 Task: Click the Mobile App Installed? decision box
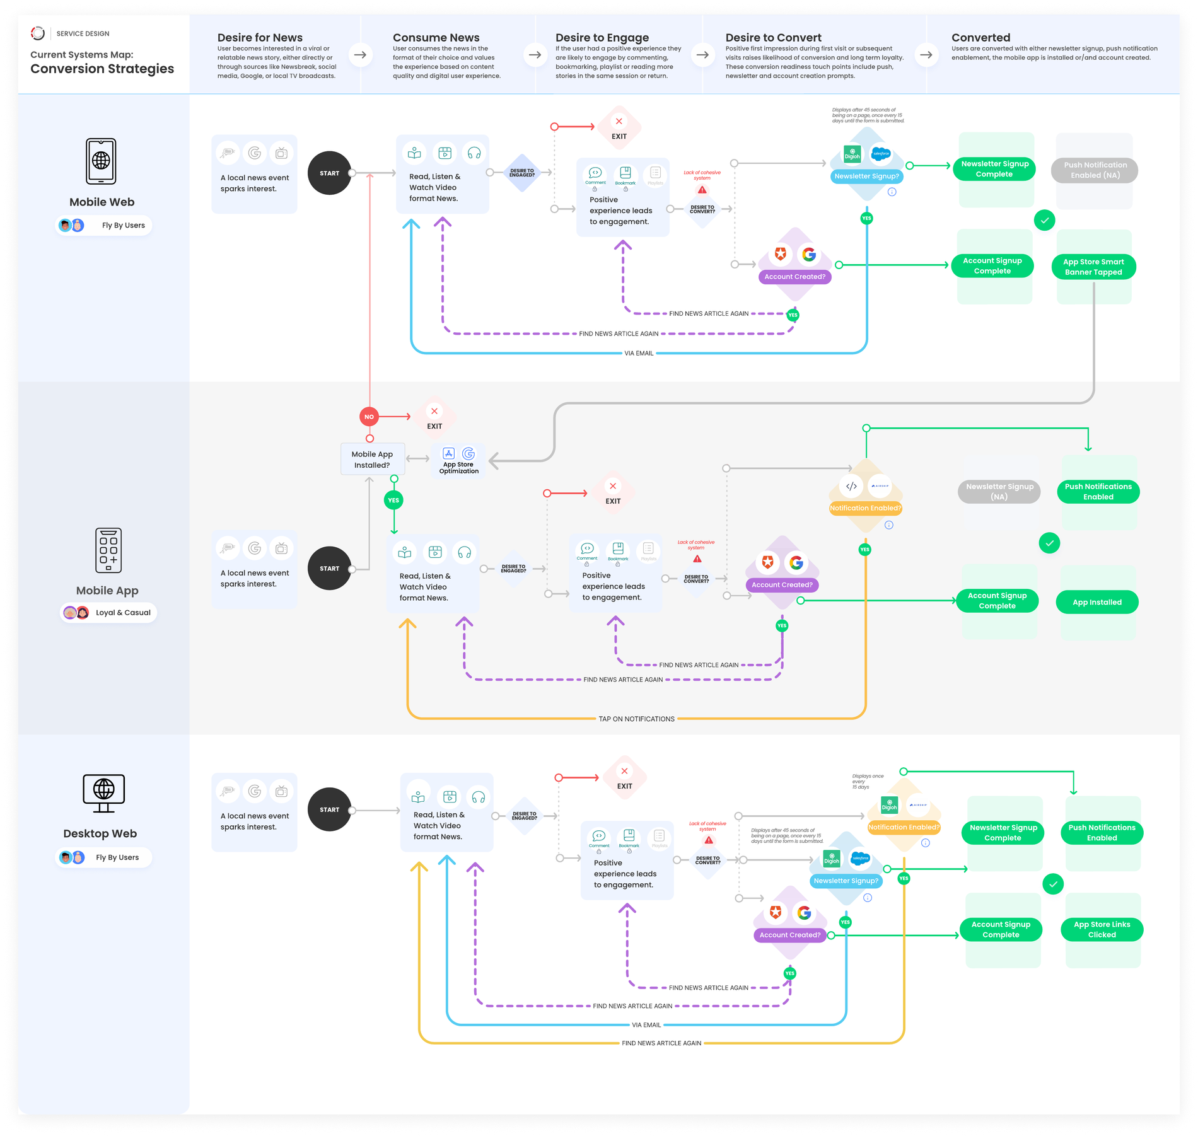pyautogui.click(x=372, y=459)
